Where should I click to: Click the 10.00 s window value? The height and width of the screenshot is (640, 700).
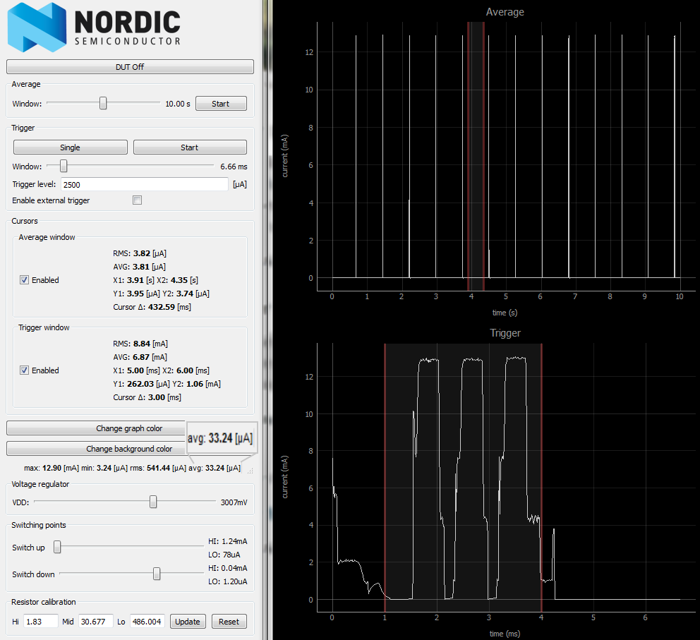click(178, 104)
